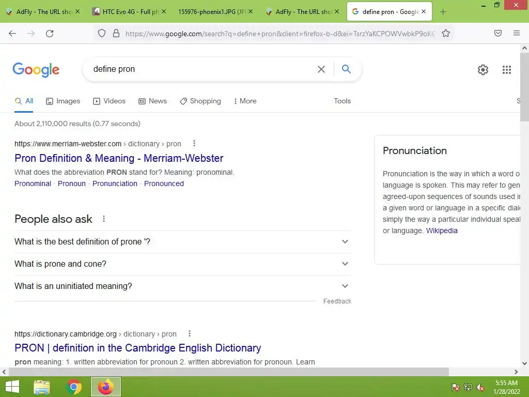
Task: Open the Pronoun sitelink
Action: 71,184
